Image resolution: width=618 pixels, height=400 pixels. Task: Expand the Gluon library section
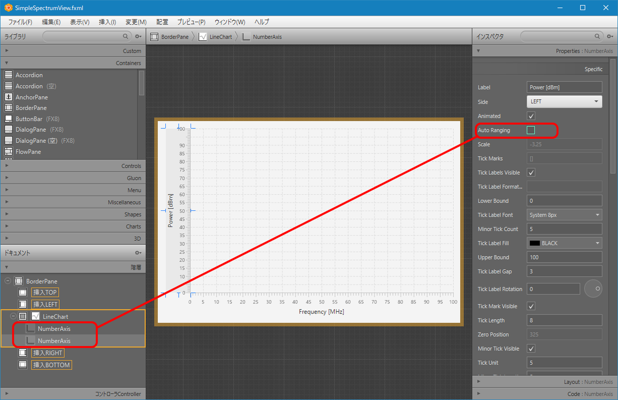[73, 178]
